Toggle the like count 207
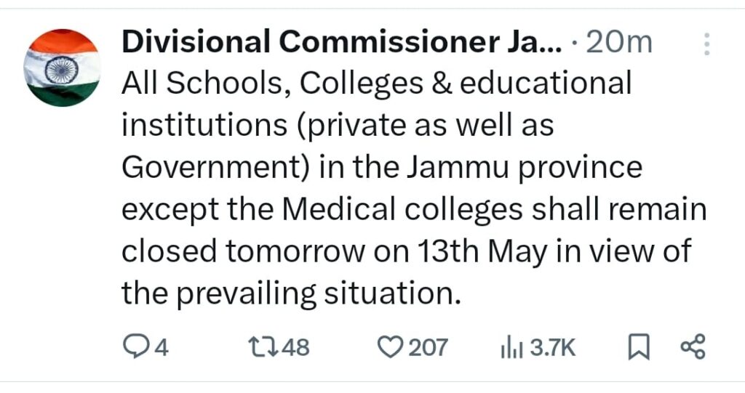 tap(428, 347)
